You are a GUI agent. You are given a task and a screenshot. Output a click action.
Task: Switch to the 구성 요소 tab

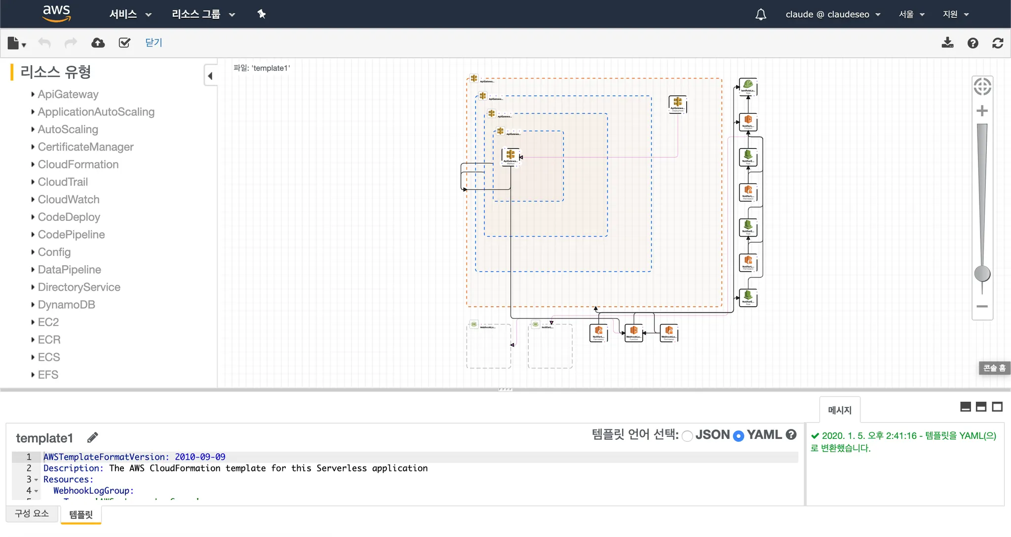[x=32, y=513]
